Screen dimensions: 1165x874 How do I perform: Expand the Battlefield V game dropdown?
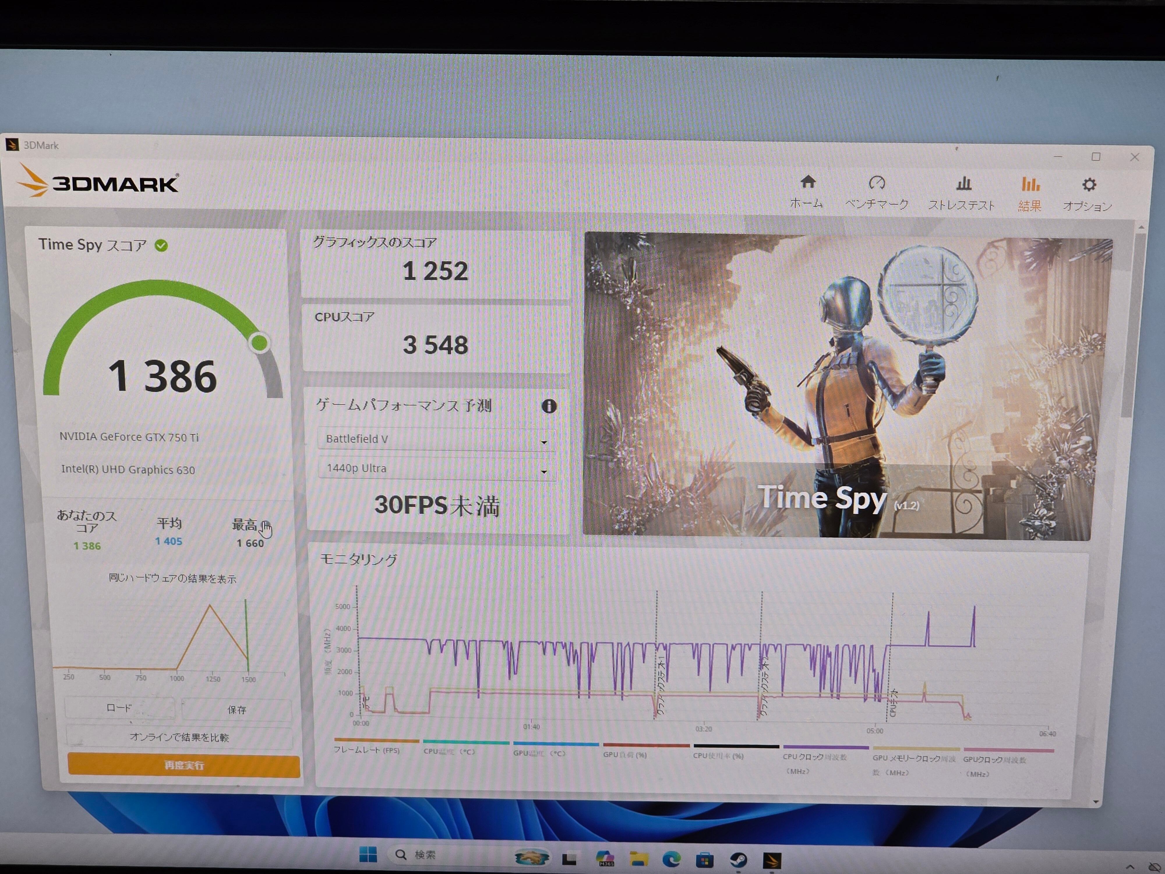click(x=436, y=439)
